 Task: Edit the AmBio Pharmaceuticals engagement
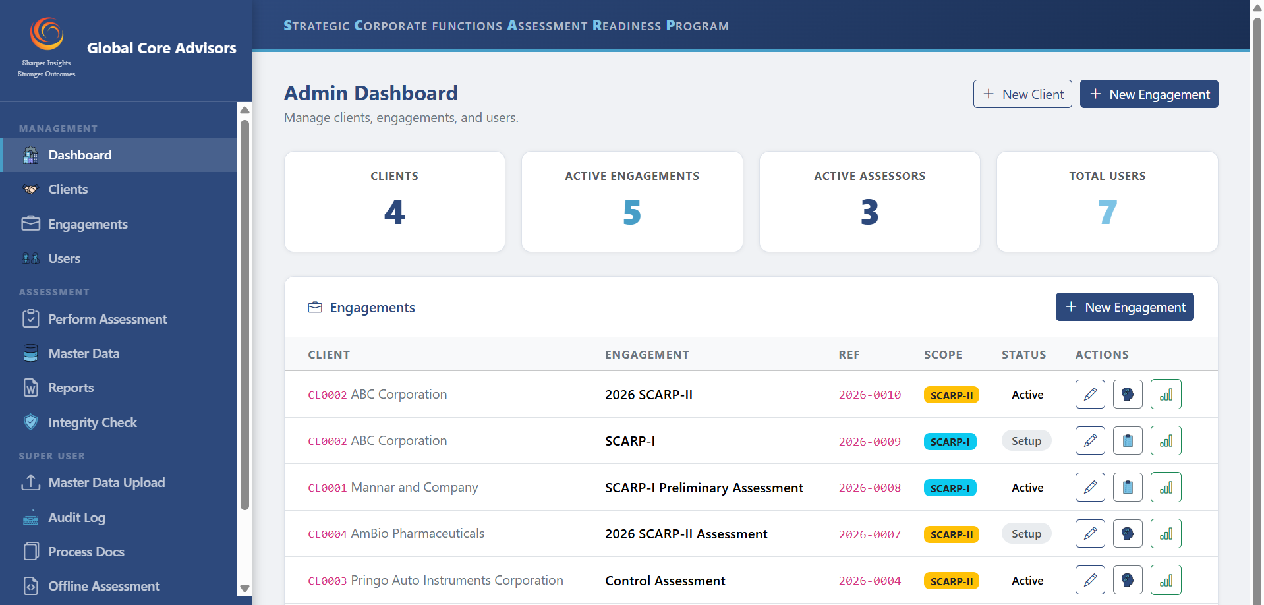click(1090, 534)
